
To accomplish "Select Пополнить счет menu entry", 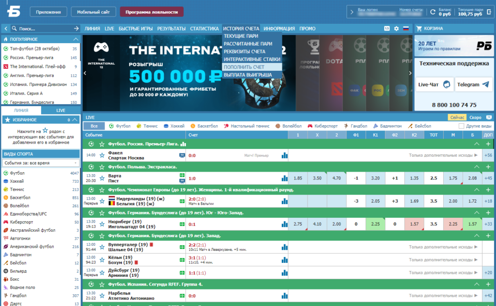I will pyautogui.click(x=252, y=67).
